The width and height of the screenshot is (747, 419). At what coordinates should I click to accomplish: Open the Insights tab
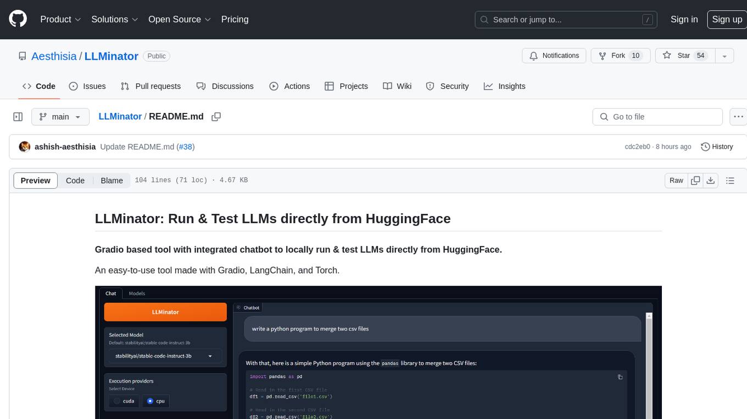pos(504,86)
